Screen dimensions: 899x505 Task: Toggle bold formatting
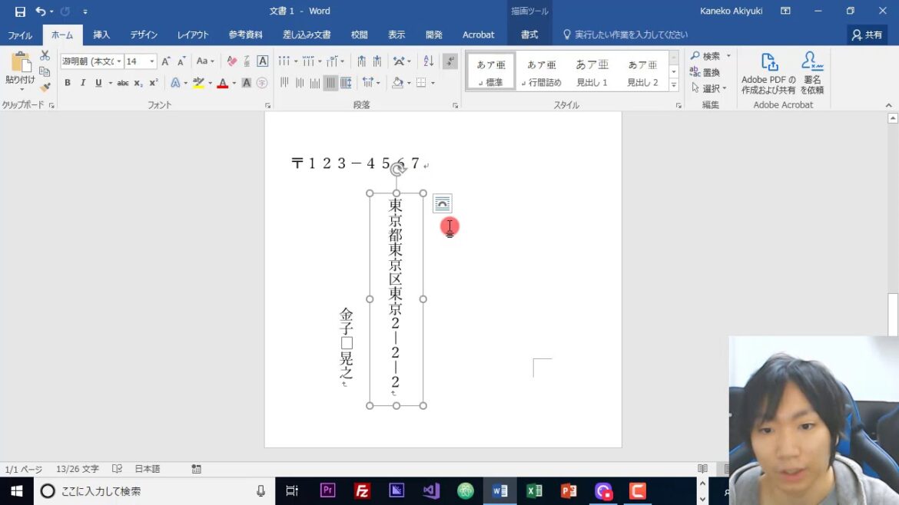coord(67,82)
